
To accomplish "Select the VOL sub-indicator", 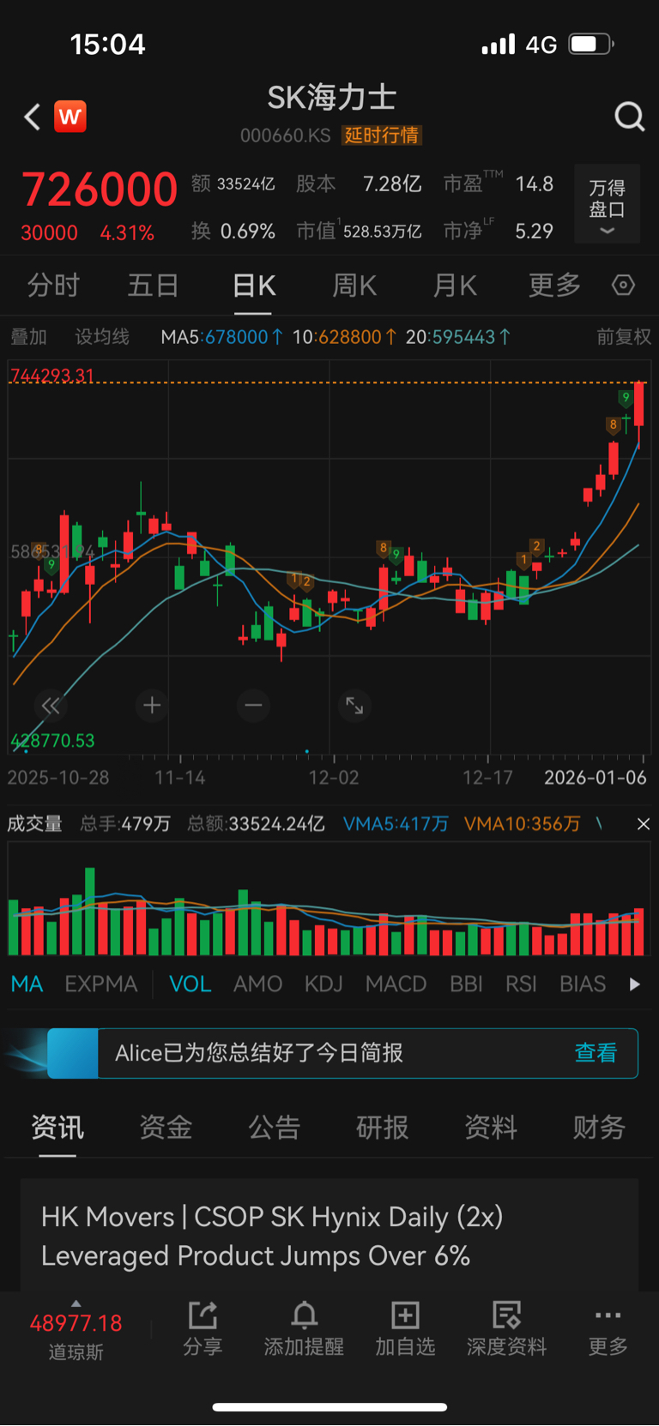I will 190,984.
